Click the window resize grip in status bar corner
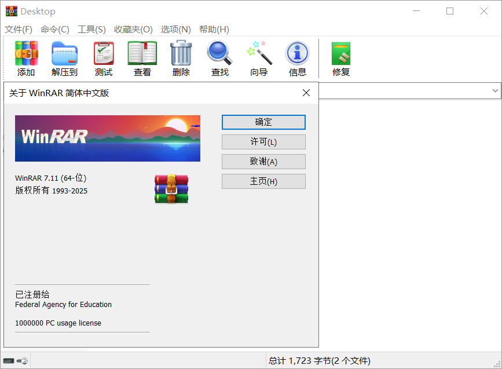 [497, 364]
